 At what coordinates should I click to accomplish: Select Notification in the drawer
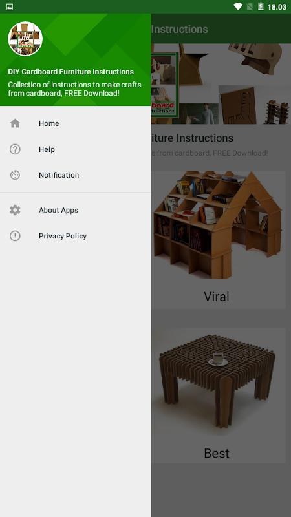click(75, 175)
